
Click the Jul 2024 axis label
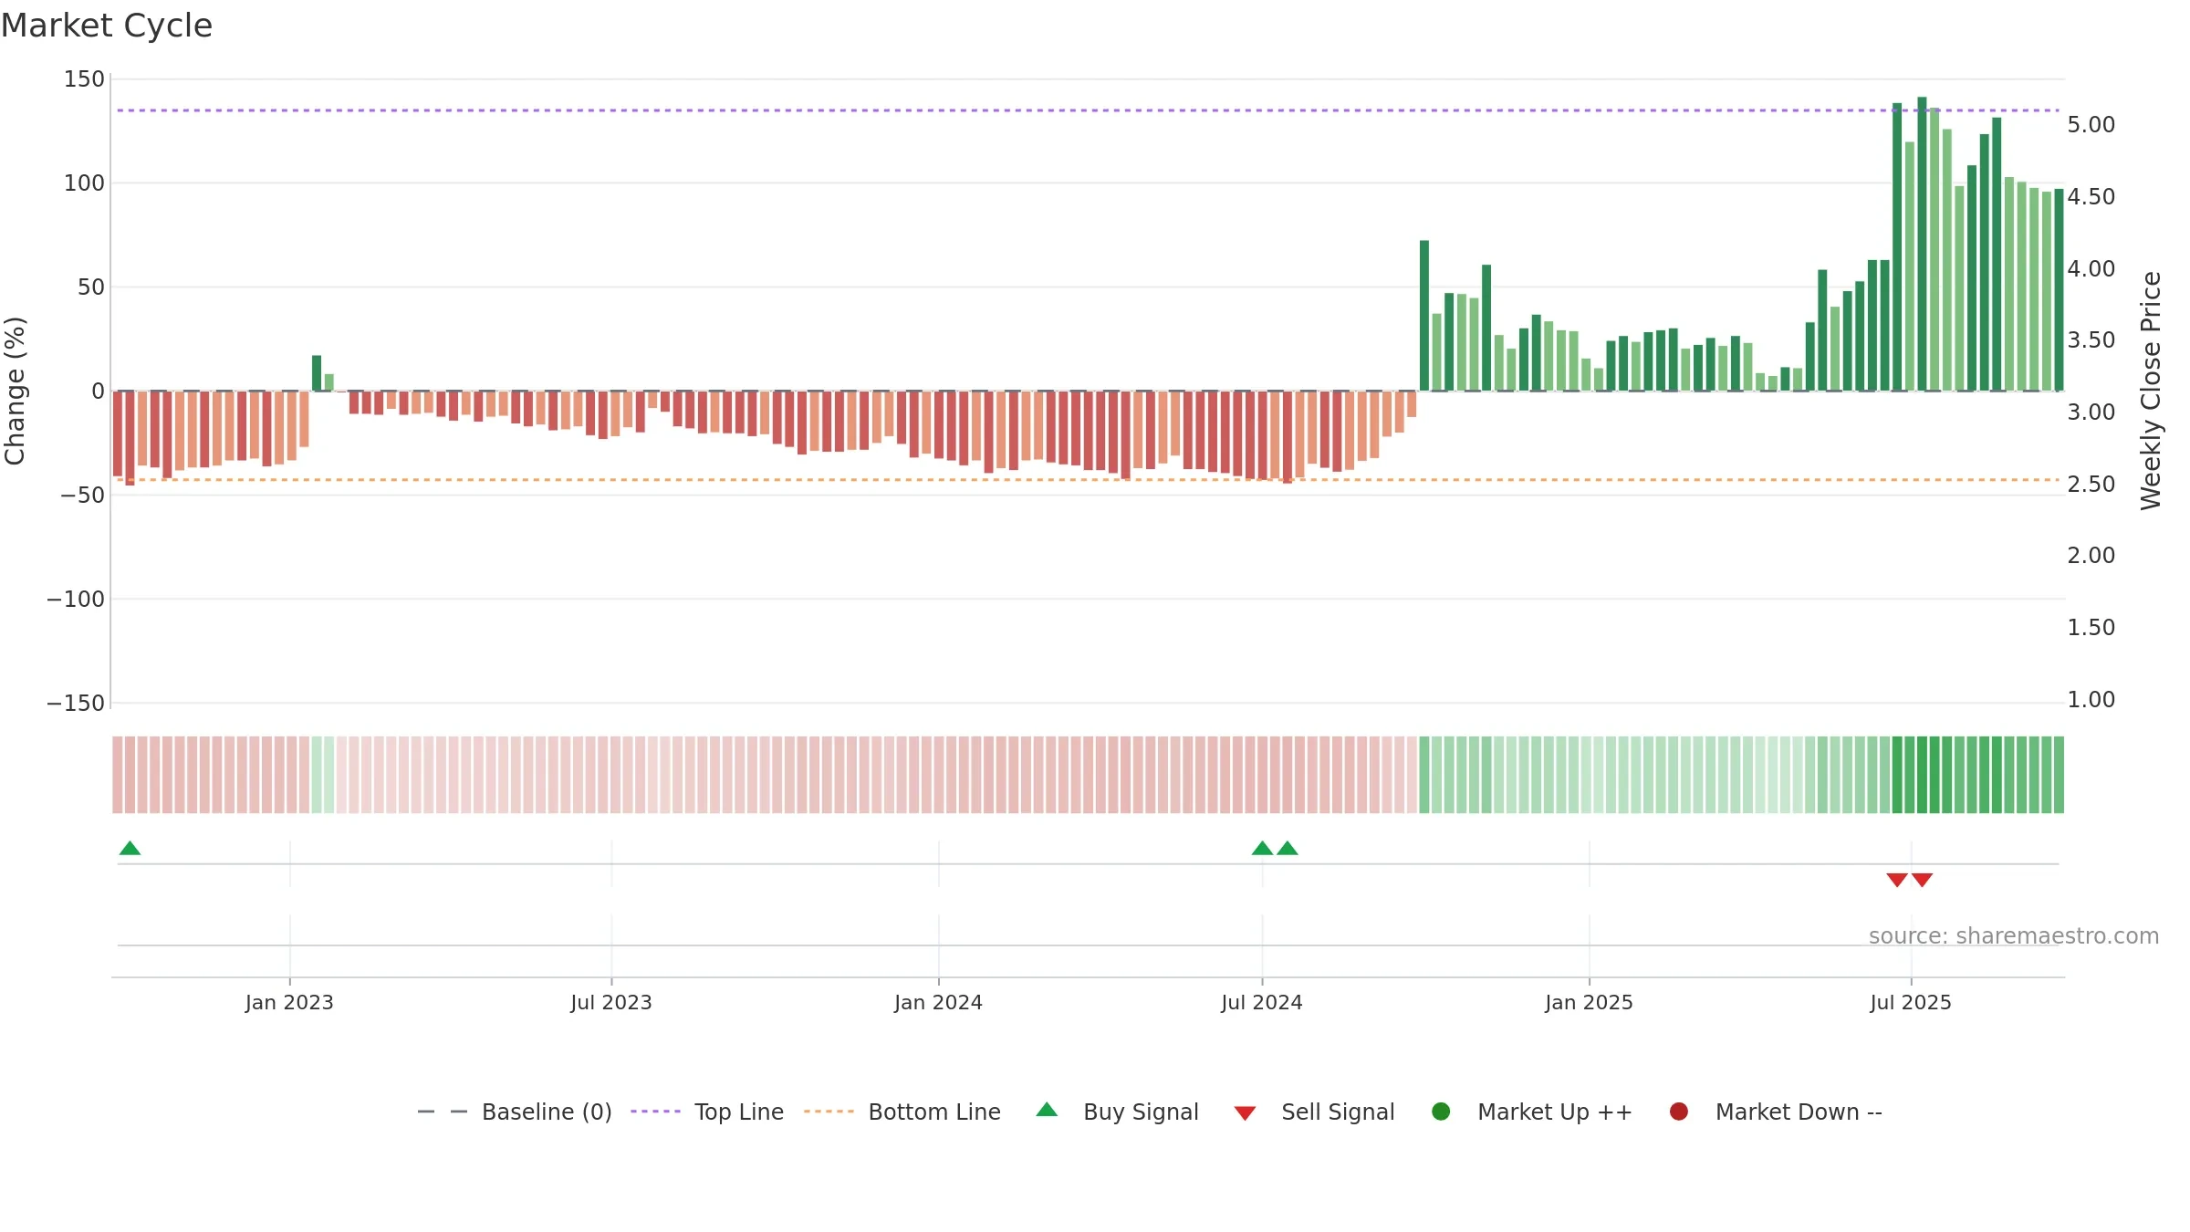[1262, 1003]
